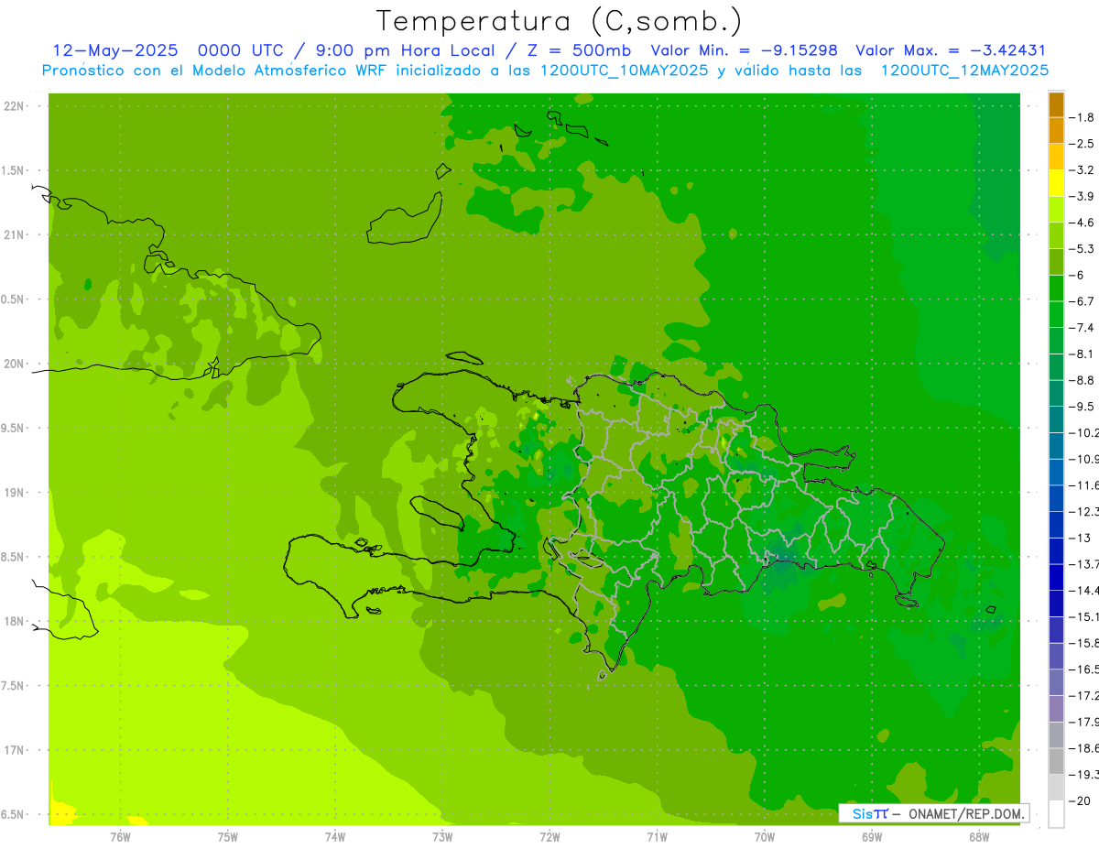Click the '-3.9' colorbar label

[x=1083, y=196]
